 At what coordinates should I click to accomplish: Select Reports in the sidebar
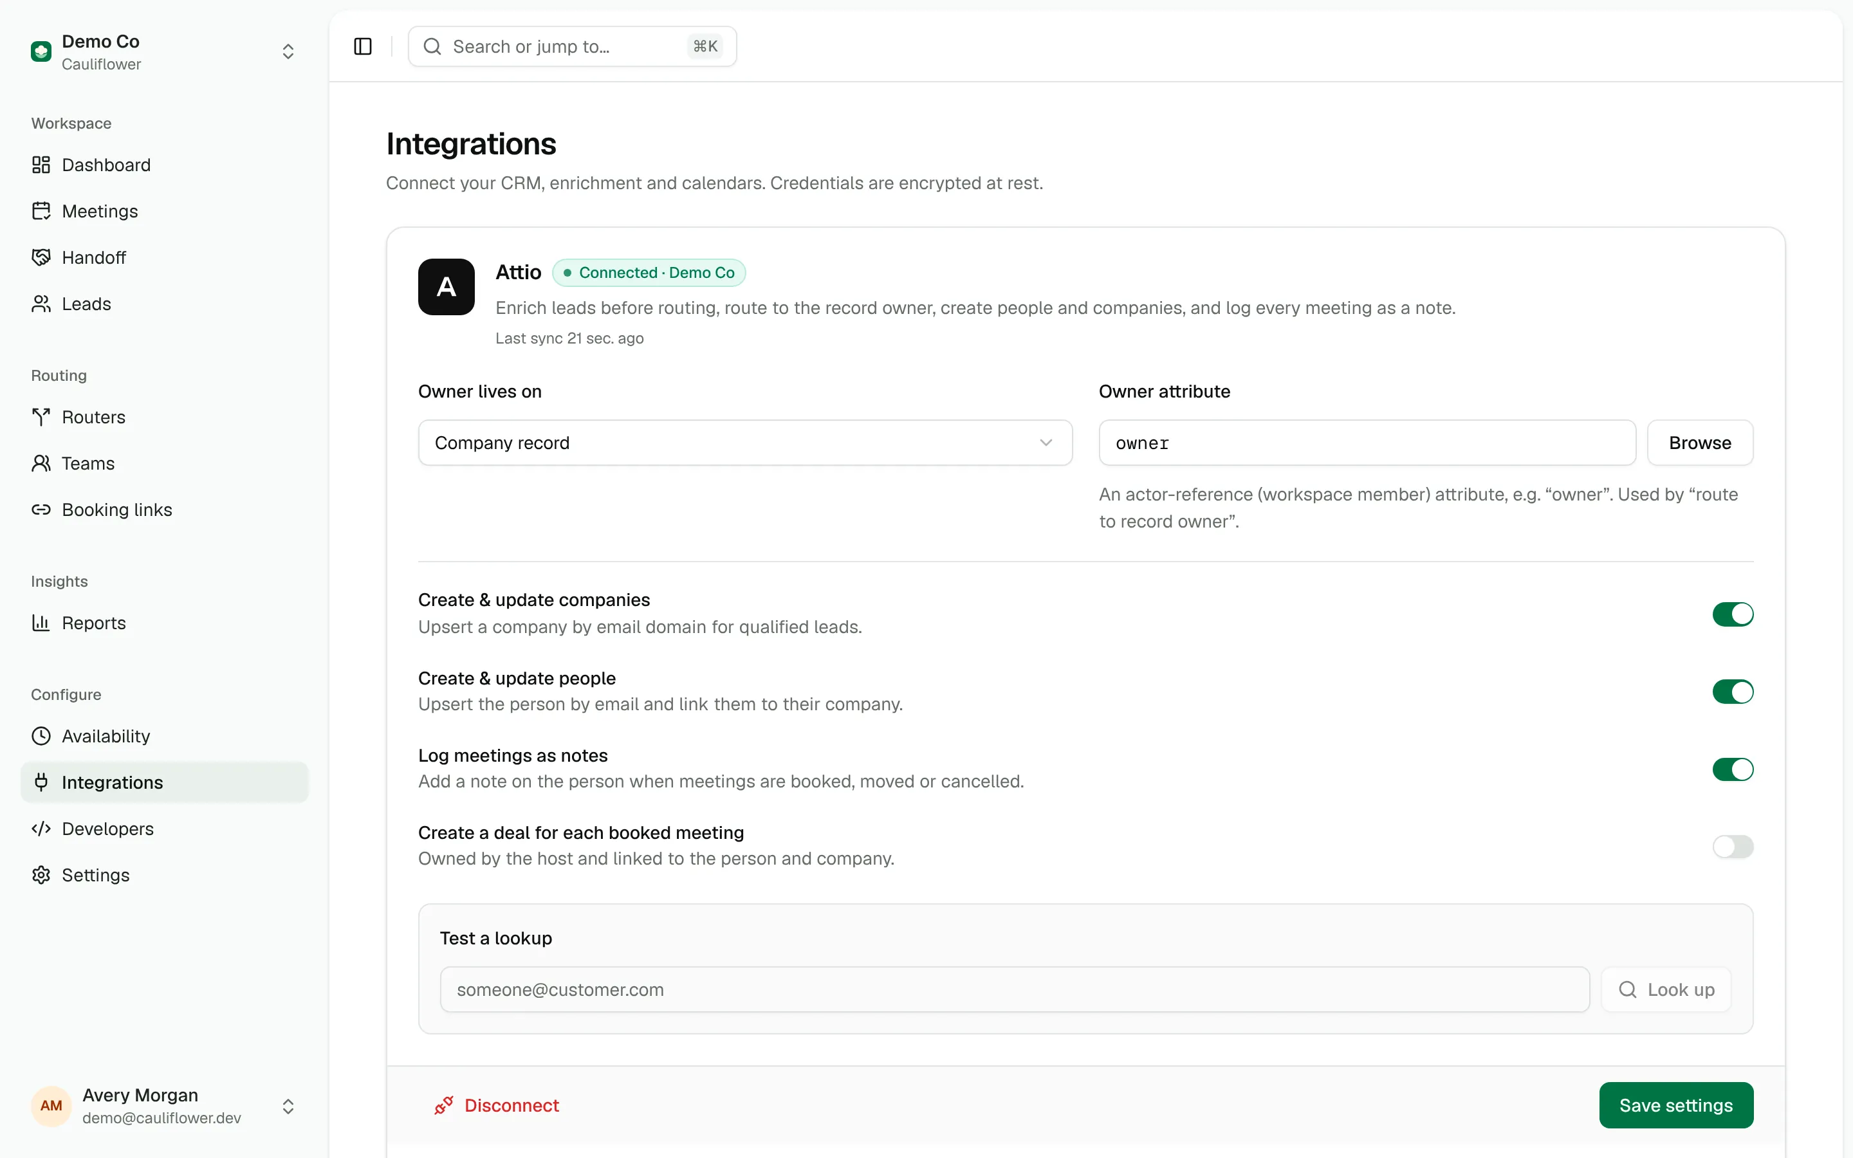click(x=165, y=623)
